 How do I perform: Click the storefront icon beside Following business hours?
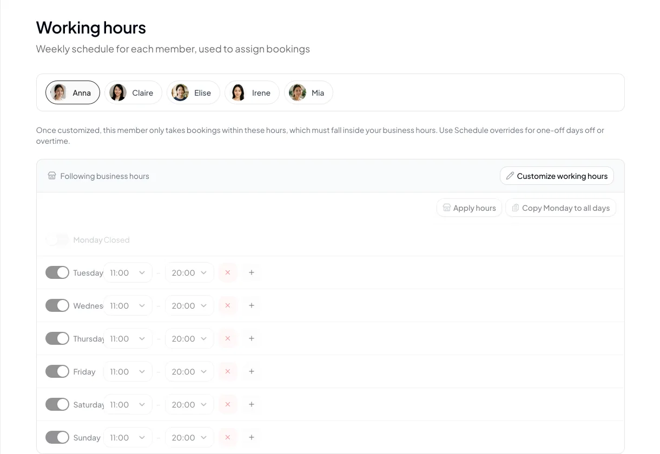point(52,176)
